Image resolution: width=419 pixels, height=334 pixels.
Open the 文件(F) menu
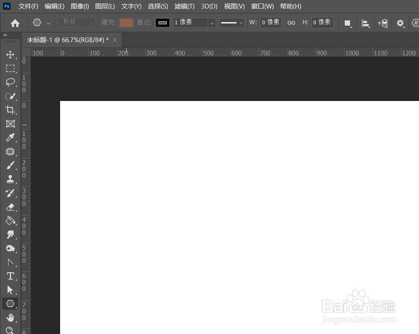click(x=28, y=6)
